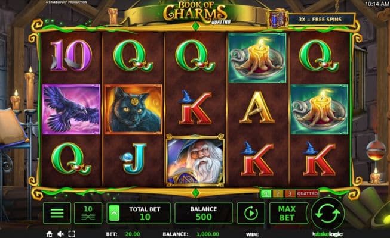Toggle sound with the muted speaker icon

point(60,234)
